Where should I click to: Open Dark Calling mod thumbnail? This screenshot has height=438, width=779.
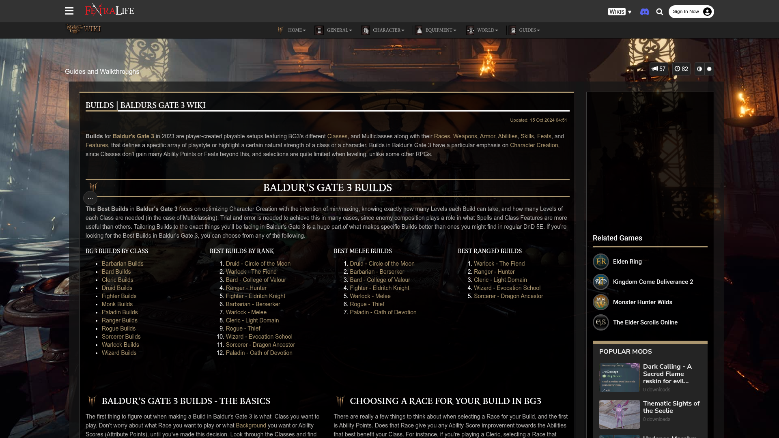tap(619, 377)
